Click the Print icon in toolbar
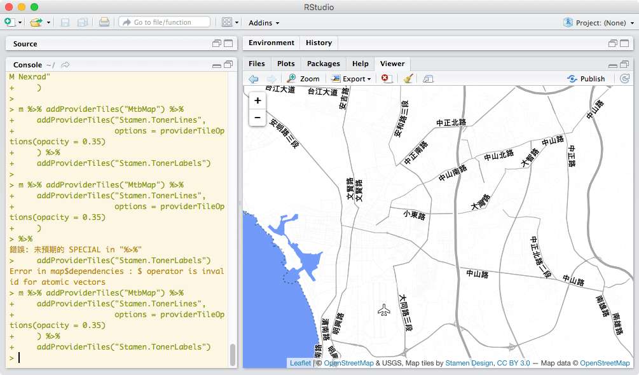This screenshot has height=375, width=639. pyautogui.click(x=104, y=22)
